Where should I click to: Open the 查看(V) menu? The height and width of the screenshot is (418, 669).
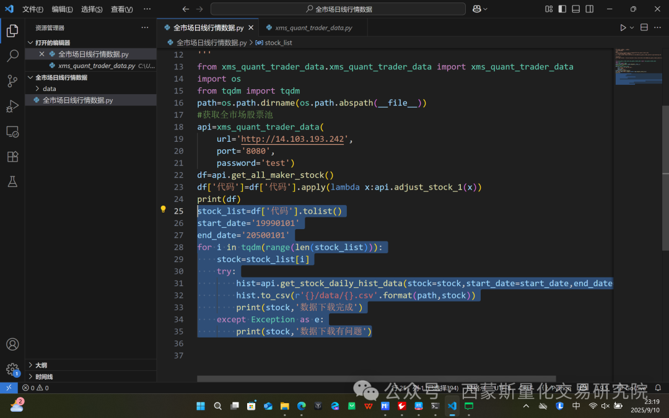tap(121, 9)
